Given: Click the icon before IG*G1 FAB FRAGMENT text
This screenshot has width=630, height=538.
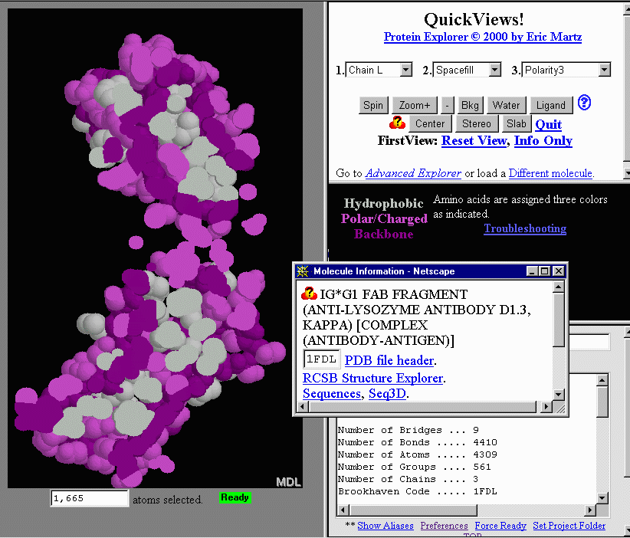Looking at the screenshot, I should click(x=310, y=294).
